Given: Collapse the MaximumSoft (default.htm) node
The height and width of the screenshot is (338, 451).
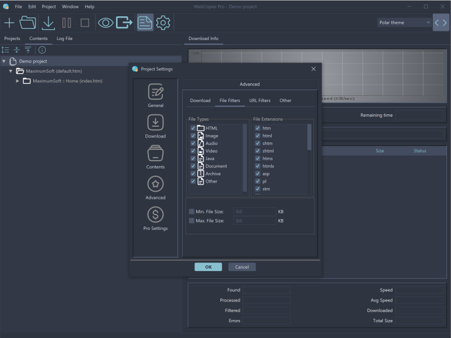Looking at the screenshot, I should [11, 71].
